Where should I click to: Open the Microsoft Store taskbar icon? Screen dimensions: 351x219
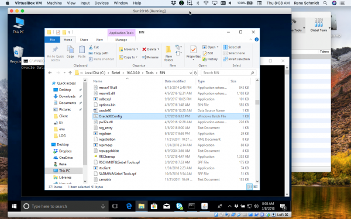pyautogui.click(x=154, y=206)
